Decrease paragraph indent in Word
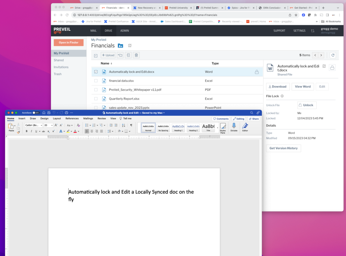346x256 pixels. click(111, 125)
